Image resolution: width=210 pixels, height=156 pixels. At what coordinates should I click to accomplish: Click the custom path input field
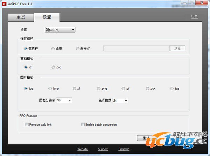[136, 49]
